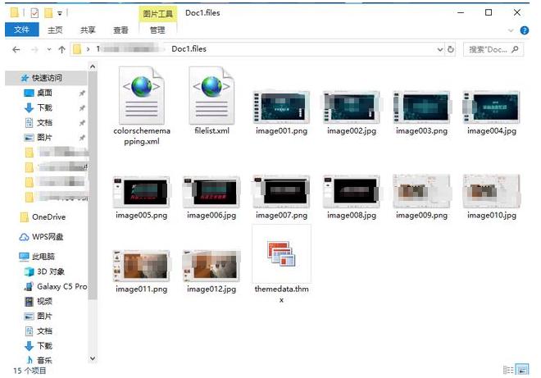Switch to large icons view
This screenshot has height=378, width=541.
[x=522, y=370]
